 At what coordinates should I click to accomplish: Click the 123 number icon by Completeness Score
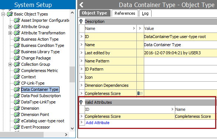(x=140, y=93)
